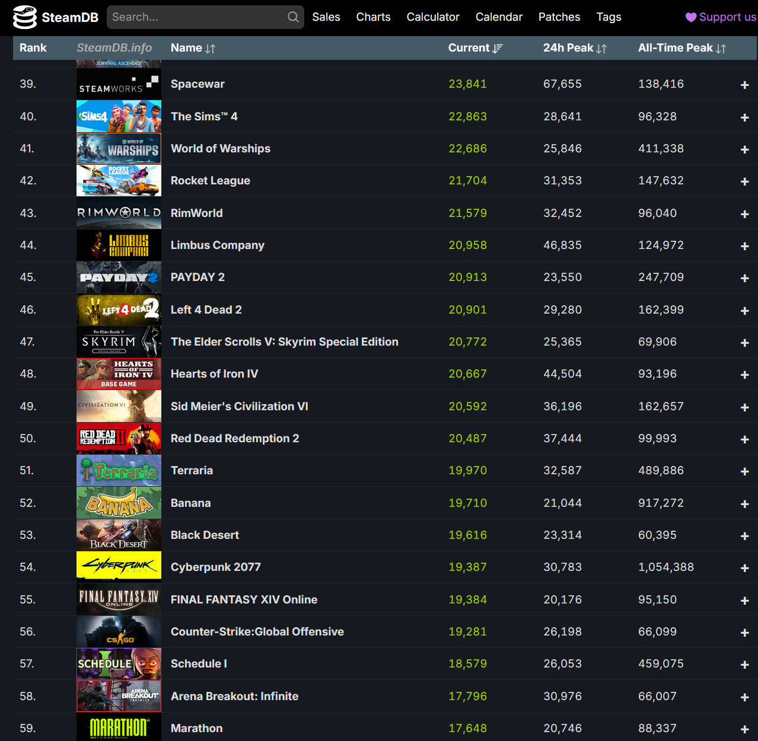The width and height of the screenshot is (758, 741).
Task: Sort by Current players column
Action: (x=475, y=48)
